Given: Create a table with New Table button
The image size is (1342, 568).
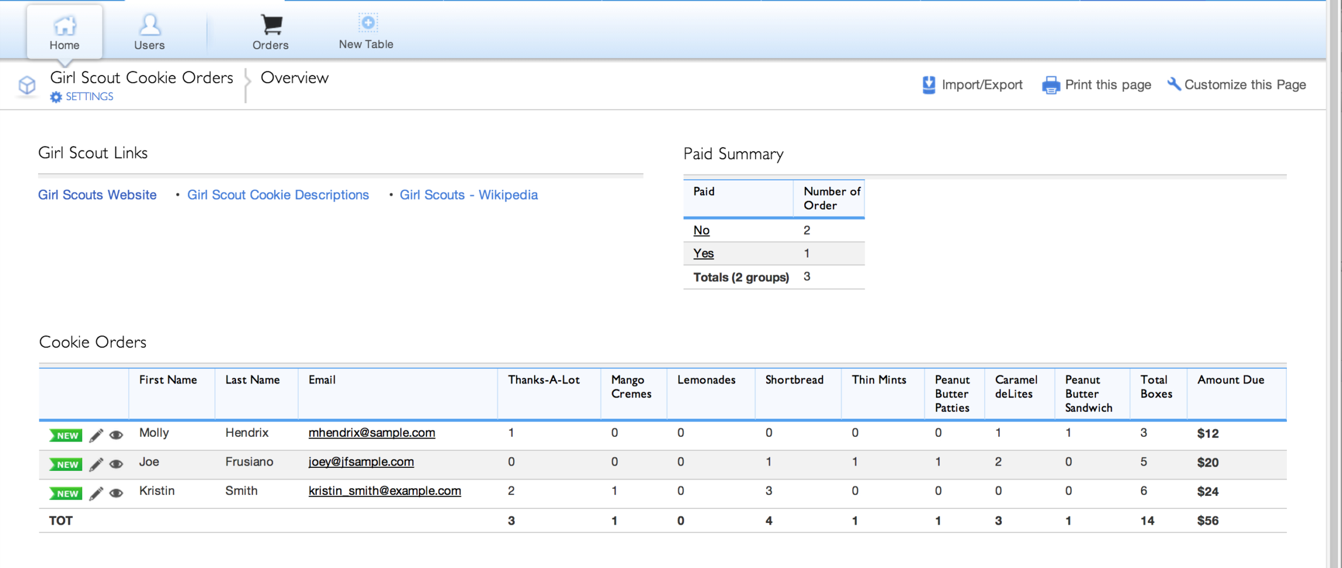Looking at the screenshot, I should coord(366,32).
